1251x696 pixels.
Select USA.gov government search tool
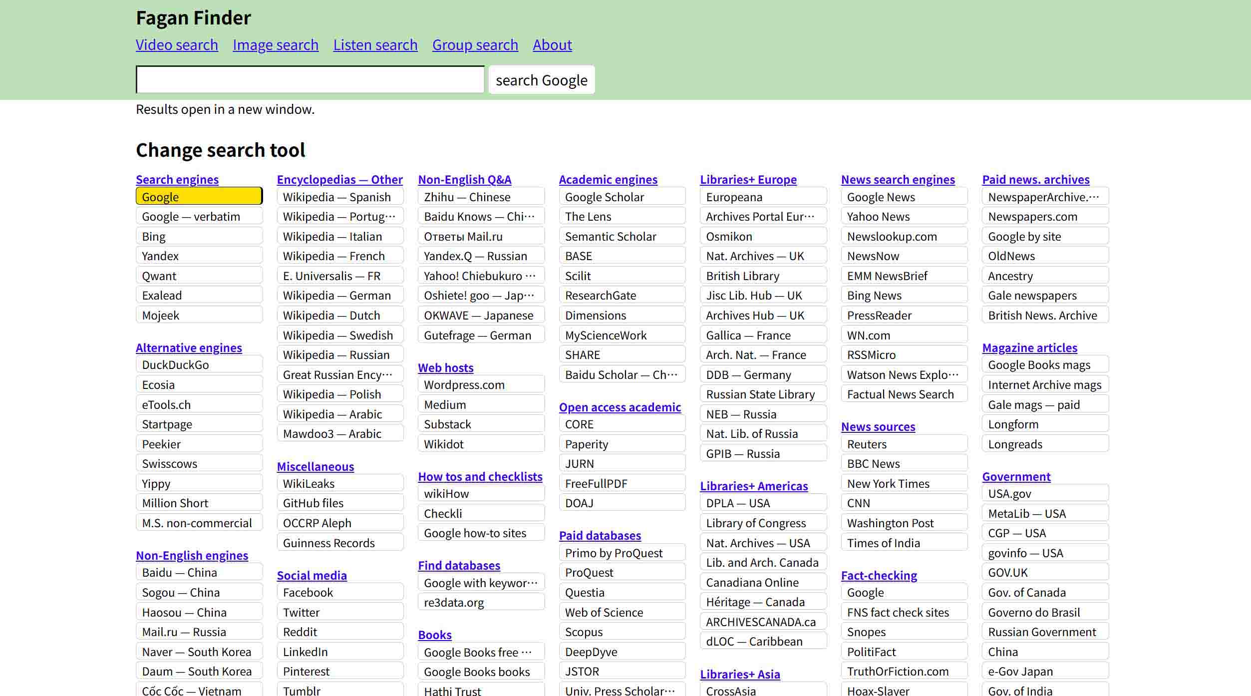pos(1045,493)
